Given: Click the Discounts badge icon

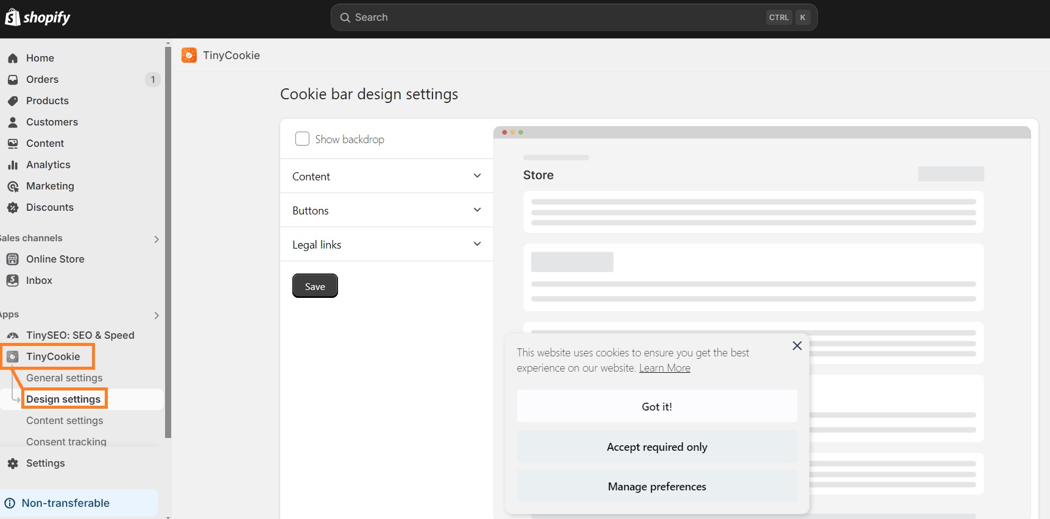Looking at the screenshot, I should click(x=13, y=208).
